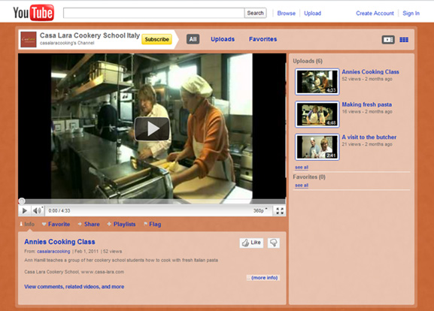434x311 pixels.
Task: Select the All tab
Action: point(193,39)
